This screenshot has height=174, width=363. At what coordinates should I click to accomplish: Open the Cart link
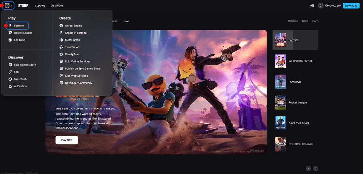(x=315, y=21)
